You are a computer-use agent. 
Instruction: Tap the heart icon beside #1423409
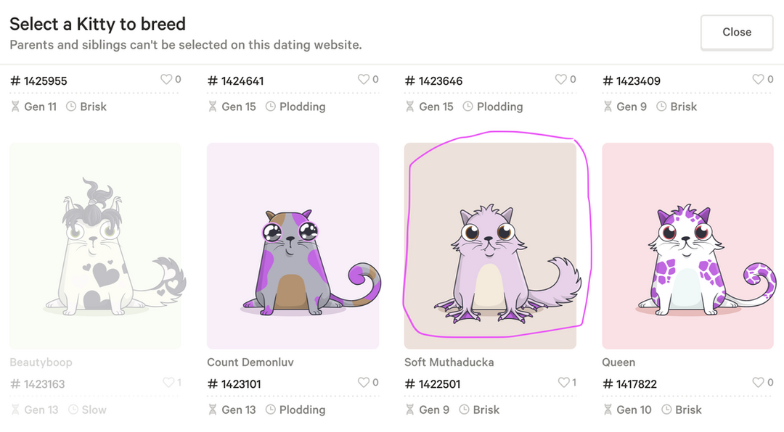[758, 80]
